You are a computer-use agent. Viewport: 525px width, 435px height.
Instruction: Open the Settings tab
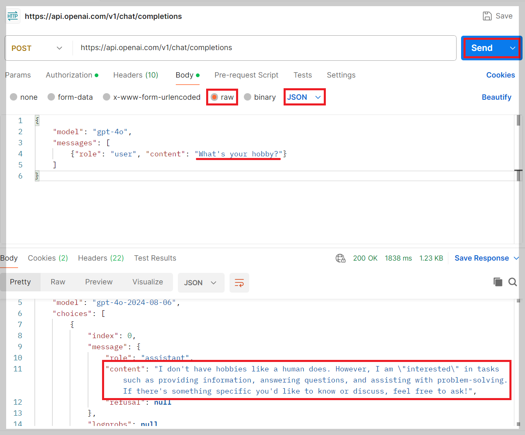(x=341, y=75)
